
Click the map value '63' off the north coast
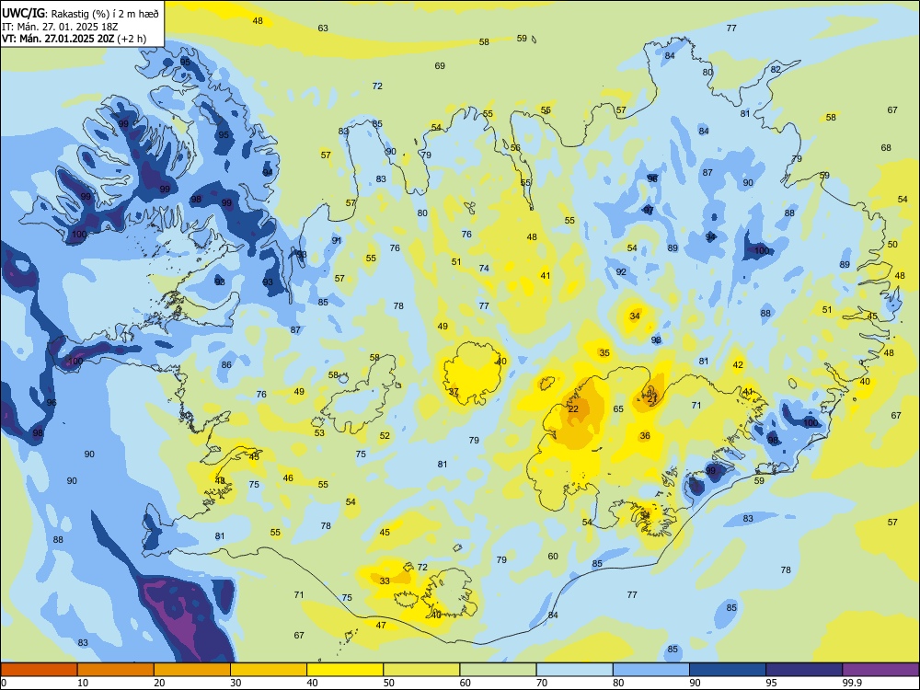tap(323, 29)
